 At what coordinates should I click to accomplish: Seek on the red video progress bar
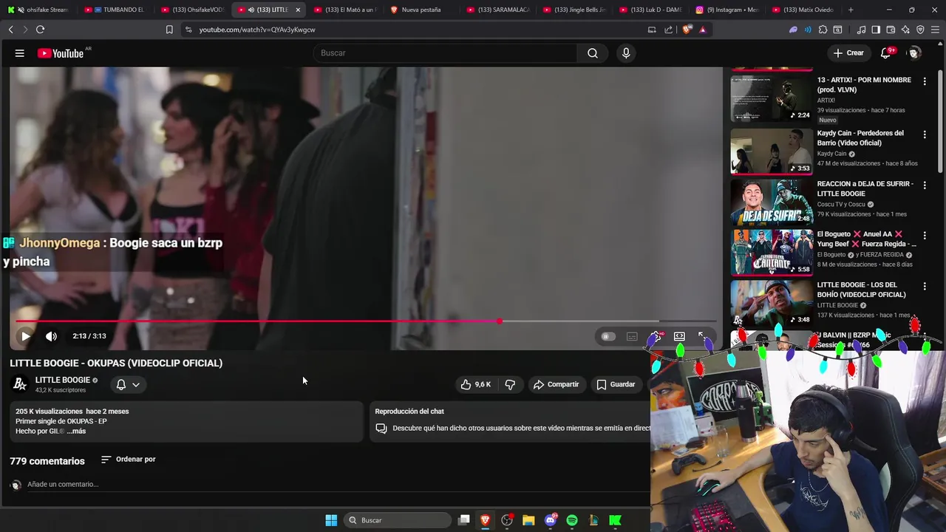click(x=366, y=321)
